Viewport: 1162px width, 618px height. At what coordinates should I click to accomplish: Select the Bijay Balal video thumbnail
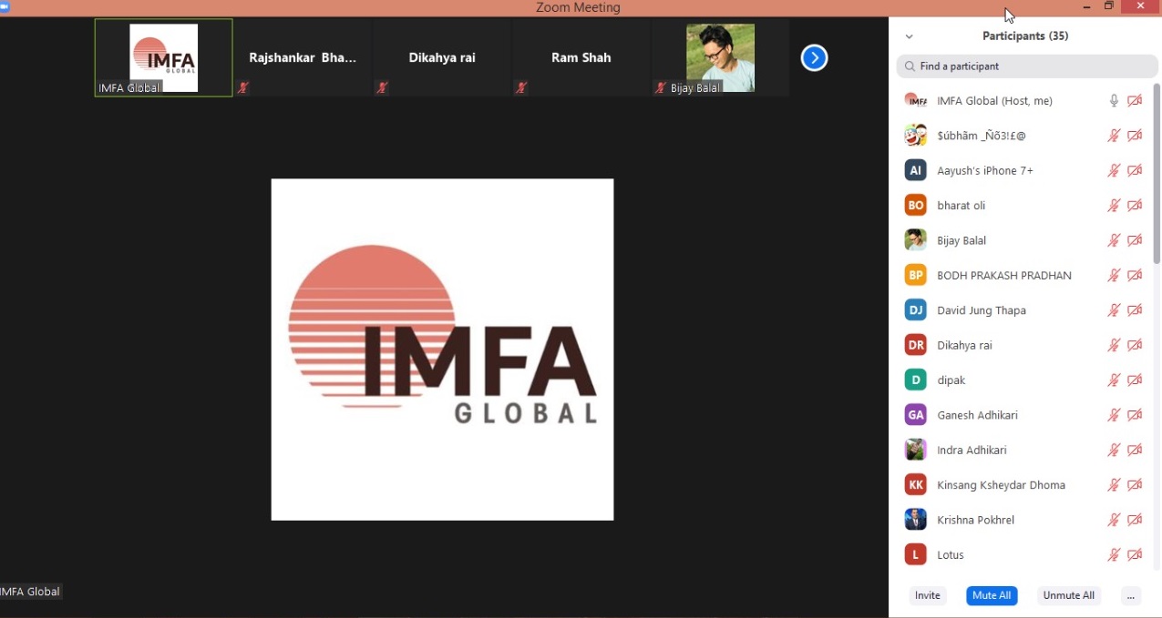point(720,57)
